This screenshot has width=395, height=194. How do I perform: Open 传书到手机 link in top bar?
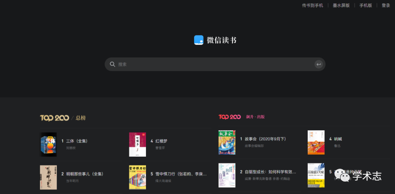(x=313, y=5)
